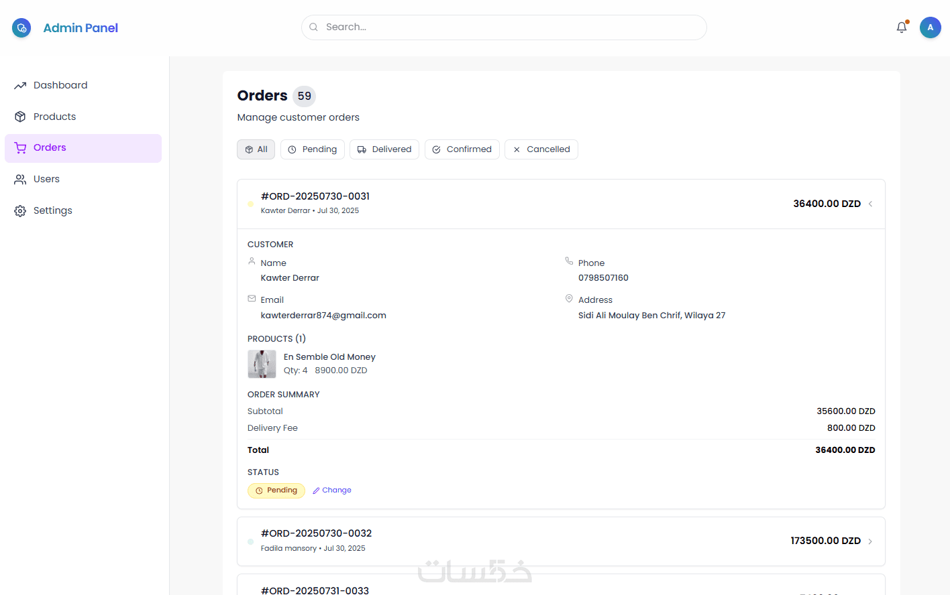Go to Products in the sidebar
Viewport: 950px width, 595px height.
(x=83, y=117)
